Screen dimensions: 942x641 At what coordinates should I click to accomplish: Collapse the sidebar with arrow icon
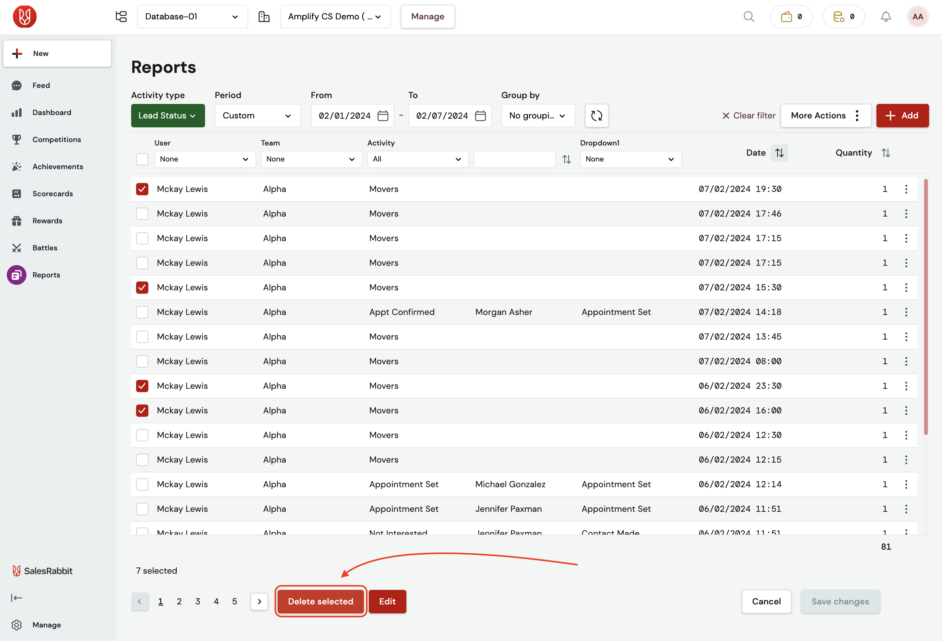click(17, 598)
